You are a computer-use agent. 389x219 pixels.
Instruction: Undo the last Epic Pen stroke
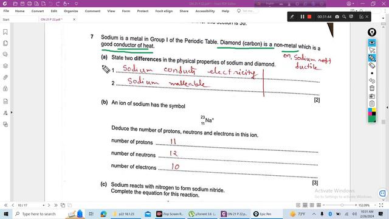click(371, 81)
